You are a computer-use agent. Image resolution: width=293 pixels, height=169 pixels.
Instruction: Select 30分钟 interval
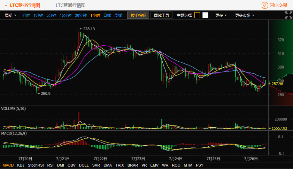pos(81,15)
